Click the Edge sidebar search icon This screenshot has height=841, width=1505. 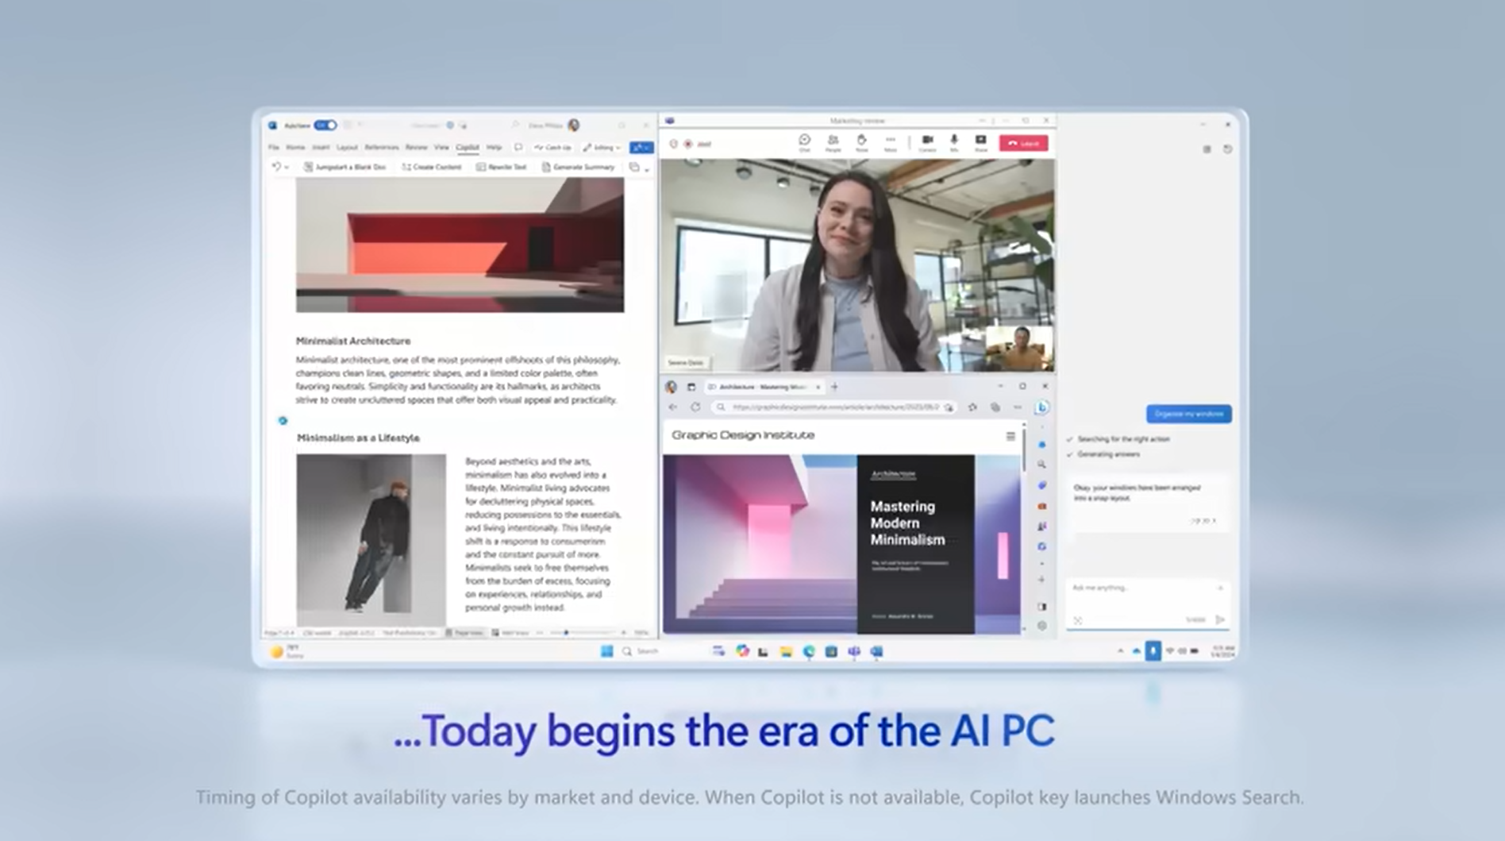pyautogui.click(x=1041, y=465)
